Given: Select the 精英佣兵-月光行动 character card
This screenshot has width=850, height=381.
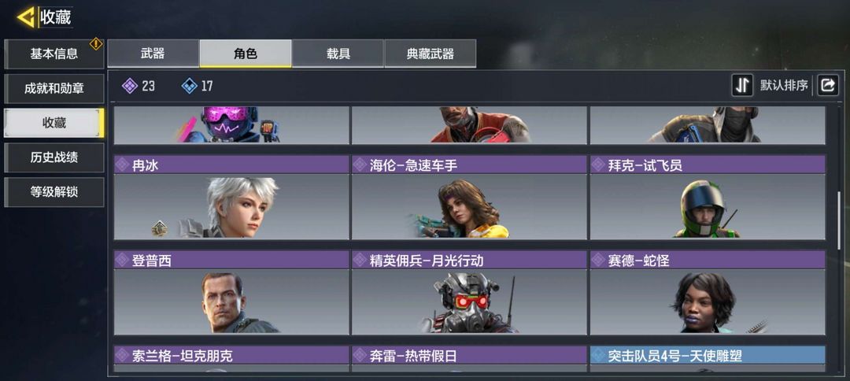Looking at the screenshot, I should 469,293.
